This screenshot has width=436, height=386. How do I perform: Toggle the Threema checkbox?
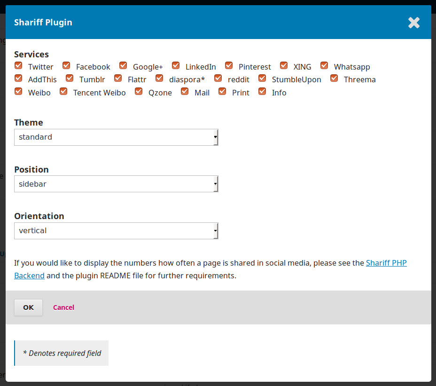(334, 79)
